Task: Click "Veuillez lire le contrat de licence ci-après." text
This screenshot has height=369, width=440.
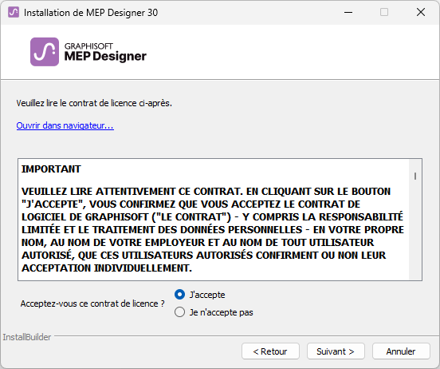Action: coord(94,103)
